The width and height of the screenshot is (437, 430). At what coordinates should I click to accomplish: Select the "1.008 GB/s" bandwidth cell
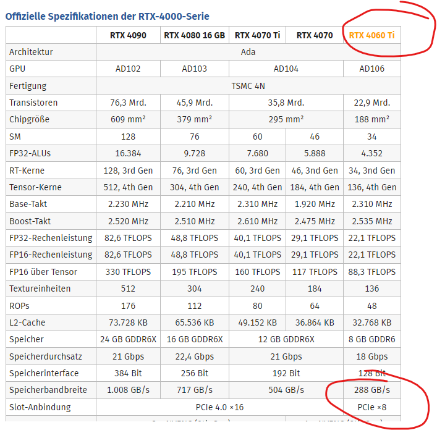[x=128, y=390]
